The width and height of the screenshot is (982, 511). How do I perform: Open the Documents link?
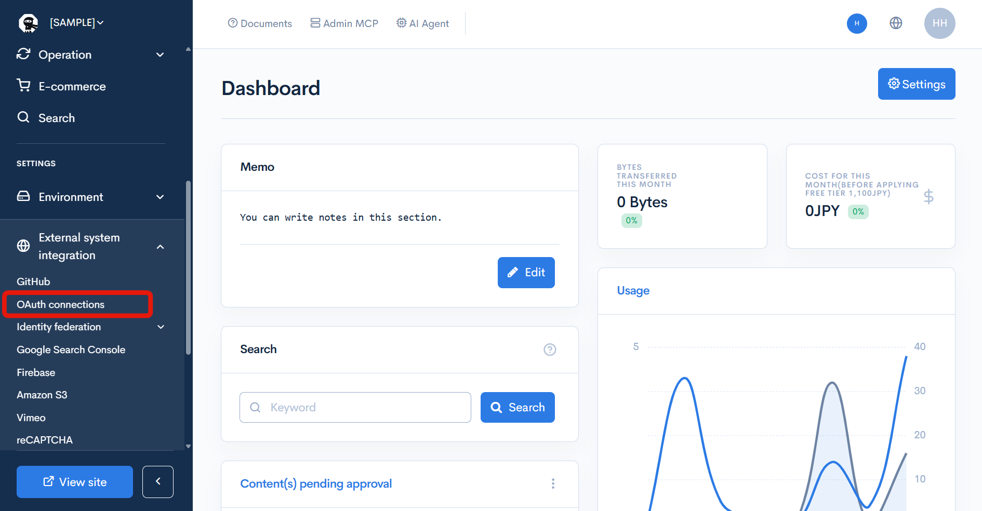pos(260,23)
